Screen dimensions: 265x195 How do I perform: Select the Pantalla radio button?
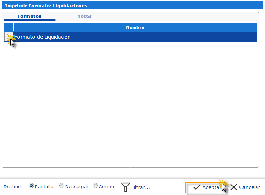(x=31, y=186)
